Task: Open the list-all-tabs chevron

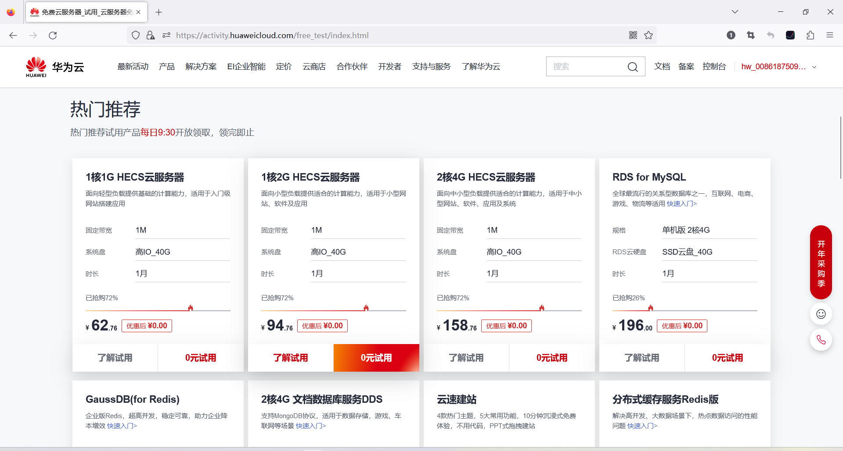Action: [x=735, y=12]
